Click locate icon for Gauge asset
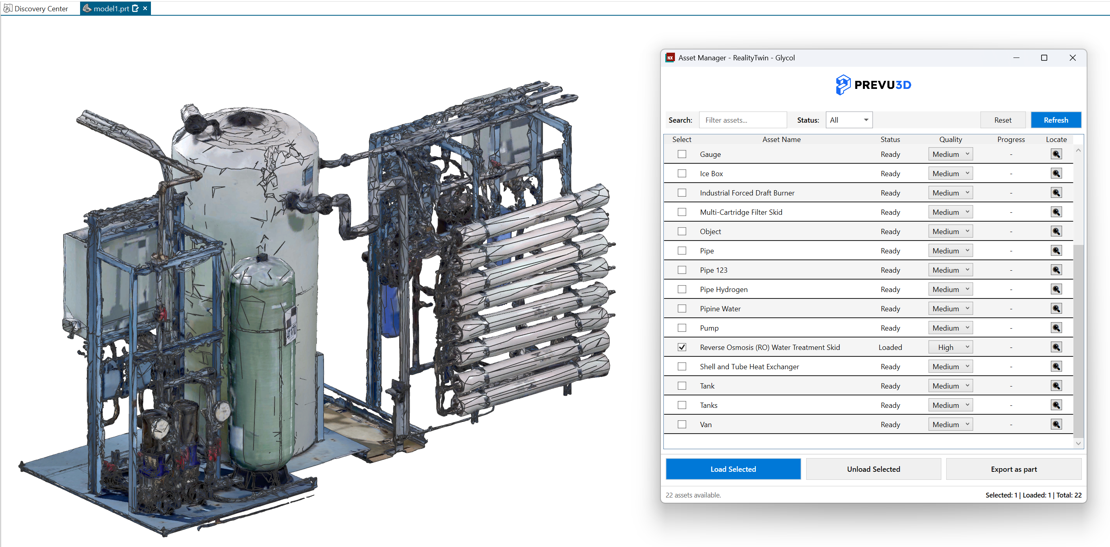Image resolution: width=1110 pixels, height=547 pixels. click(1056, 154)
